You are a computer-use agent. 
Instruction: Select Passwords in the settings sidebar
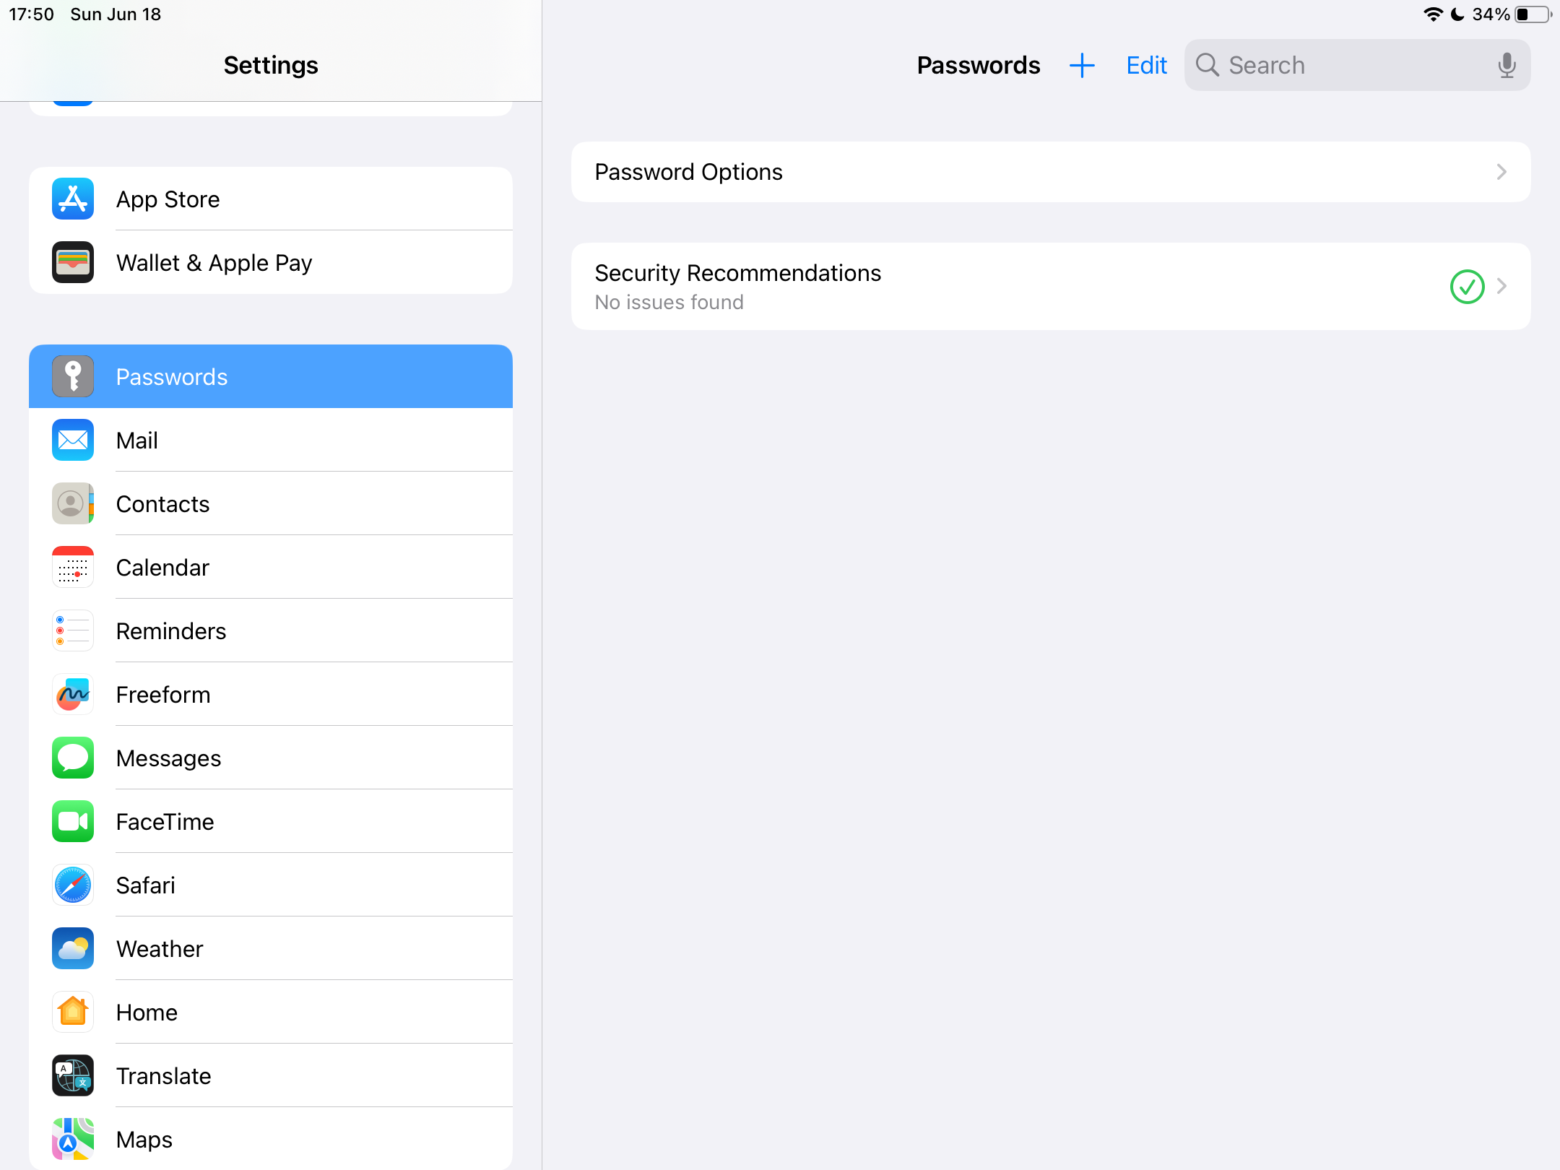[x=271, y=376]
